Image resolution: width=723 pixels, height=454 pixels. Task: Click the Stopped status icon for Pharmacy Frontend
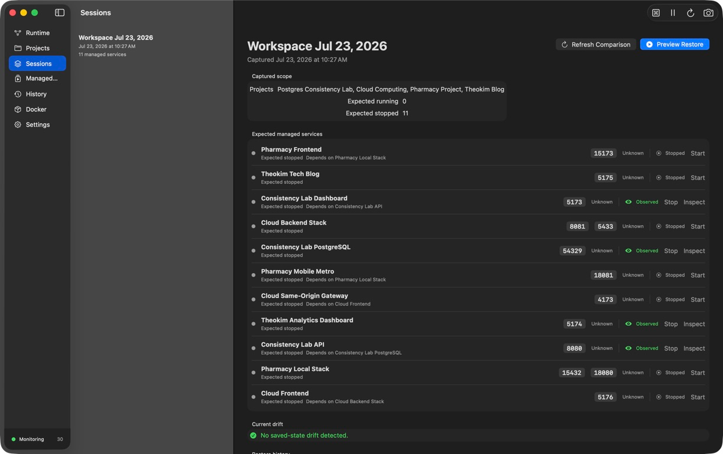[x=659, y=153]
